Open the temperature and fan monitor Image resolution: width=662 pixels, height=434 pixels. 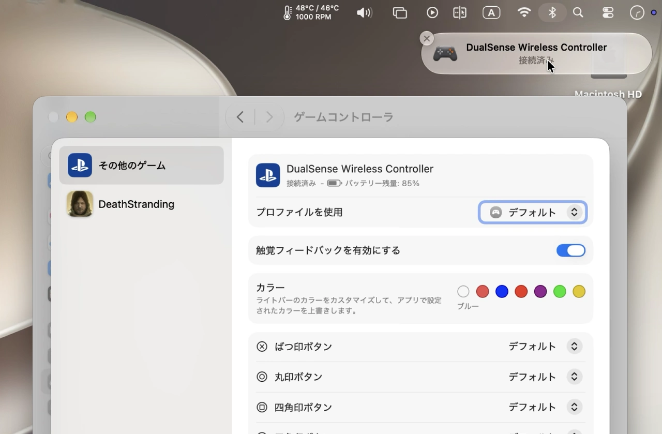311,12
